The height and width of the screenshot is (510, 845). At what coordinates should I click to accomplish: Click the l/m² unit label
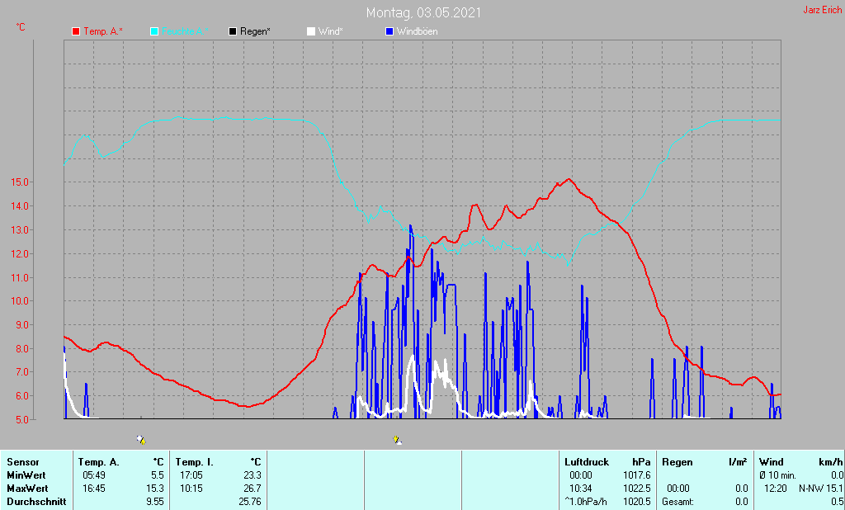(x=738, y=462)
